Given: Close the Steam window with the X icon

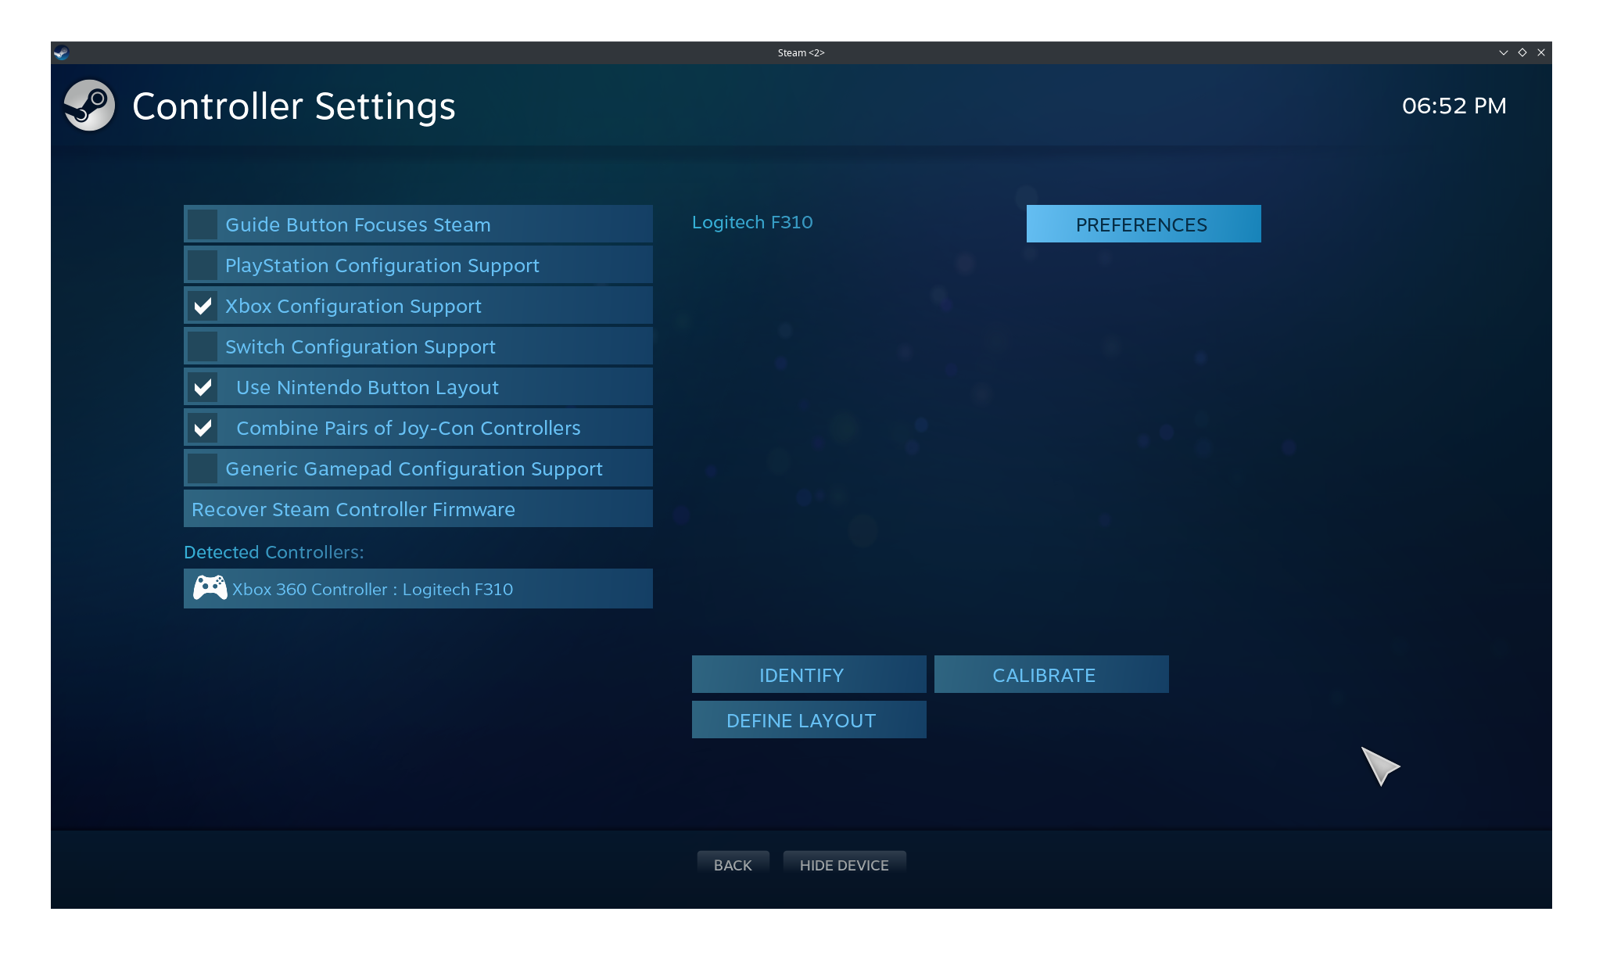Looking at the screenshot, I should 1541,52.
